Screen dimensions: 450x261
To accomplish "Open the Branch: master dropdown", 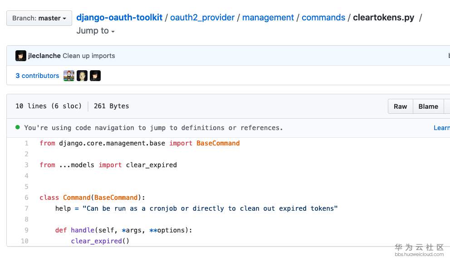I will (39, 18).
